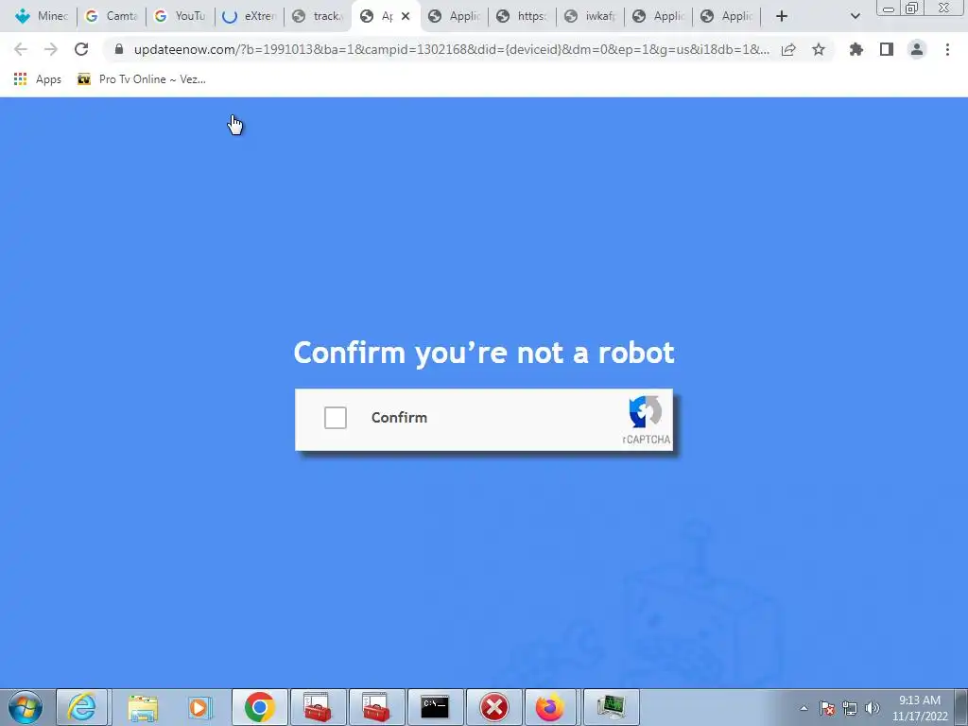
Task: Open the Apps bookmark shortcut
Action: 38,79
